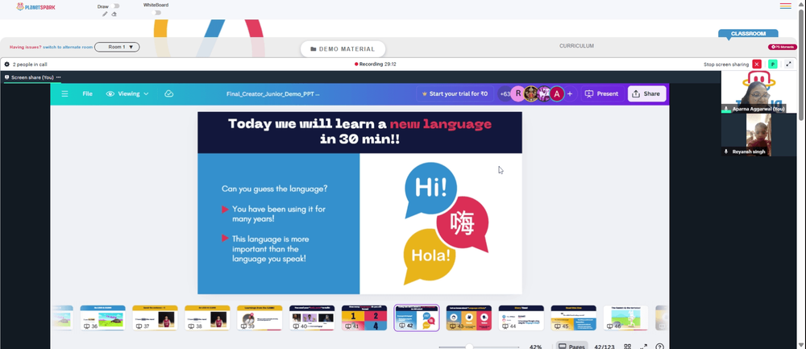This screenshot has height=349, width=806.
Task: Open the PlanetSpark hamburger menu
Action: point(785,6)
